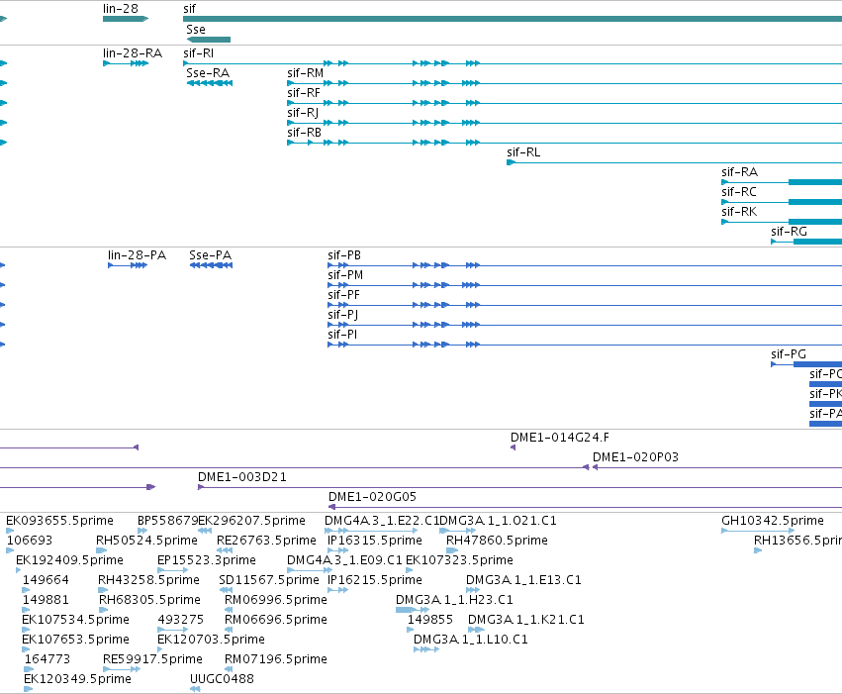Open the RH43258.5prime EST label
This screenshot has height=694, width=842.
pos(148,580)
